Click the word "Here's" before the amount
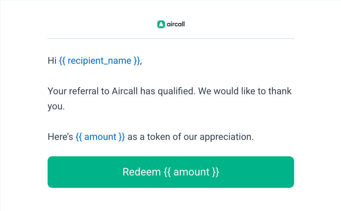341x211 pixels. [x=60, y=137]
